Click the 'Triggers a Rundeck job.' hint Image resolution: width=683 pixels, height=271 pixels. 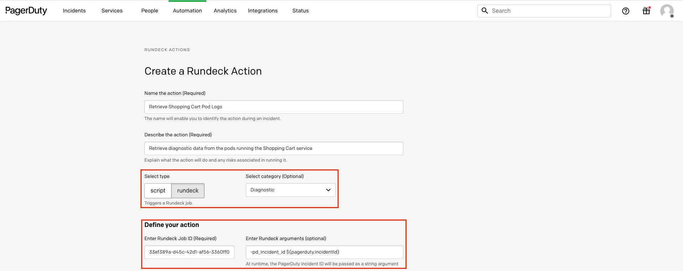[x=169, y=203]
